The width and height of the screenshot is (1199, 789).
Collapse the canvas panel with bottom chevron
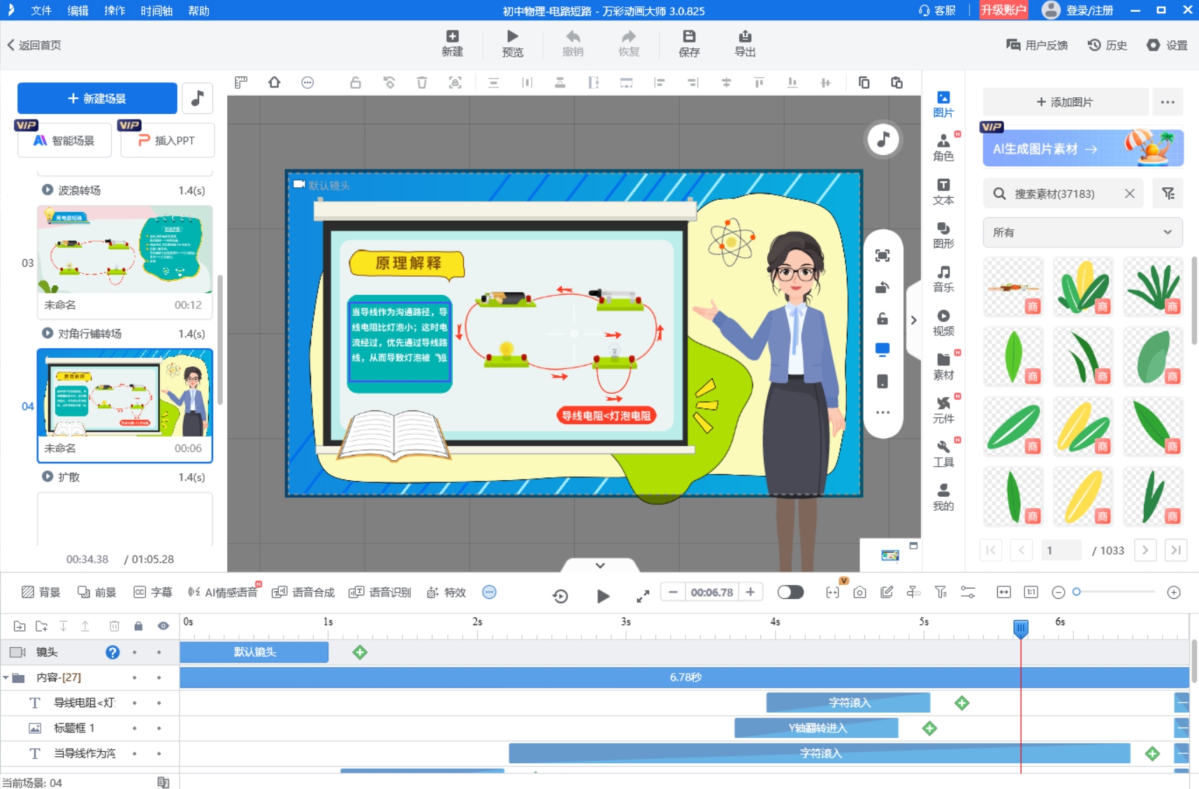coord(599,565)
